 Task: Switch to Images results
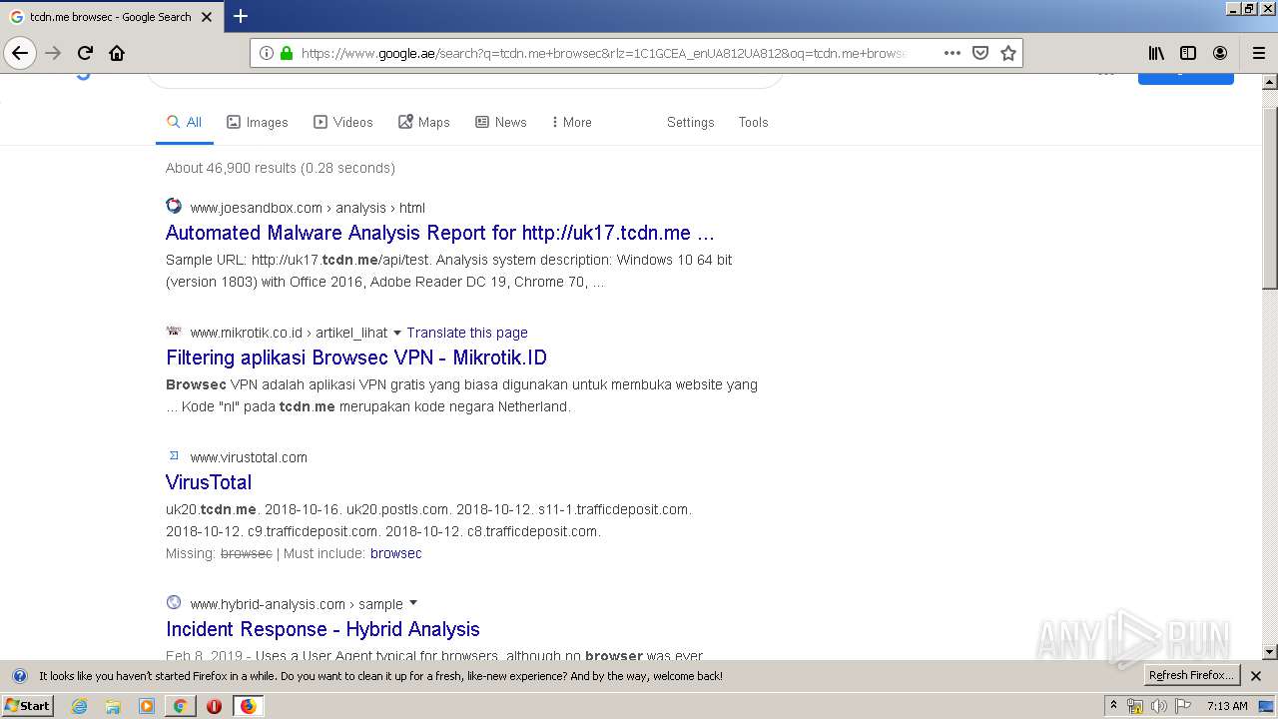pyautogui.click(x=258, y=122)
